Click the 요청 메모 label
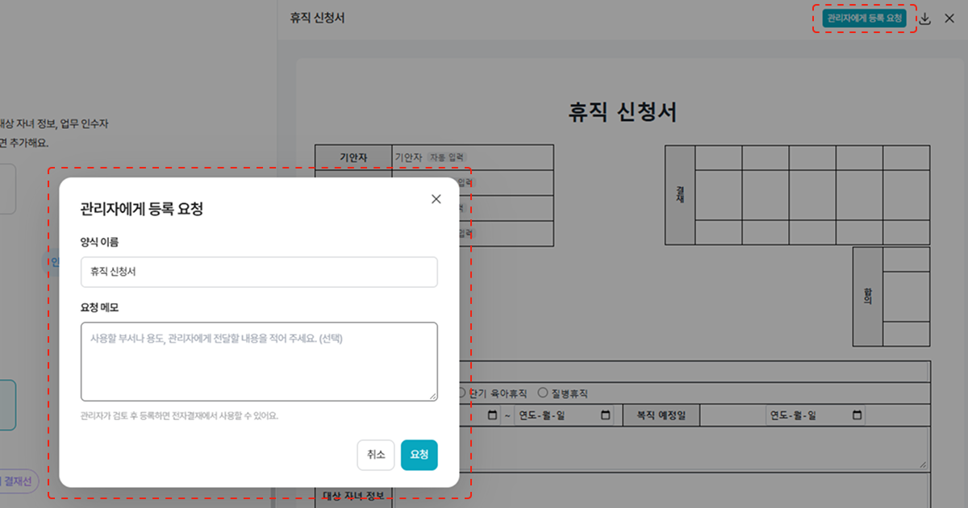 100,307
